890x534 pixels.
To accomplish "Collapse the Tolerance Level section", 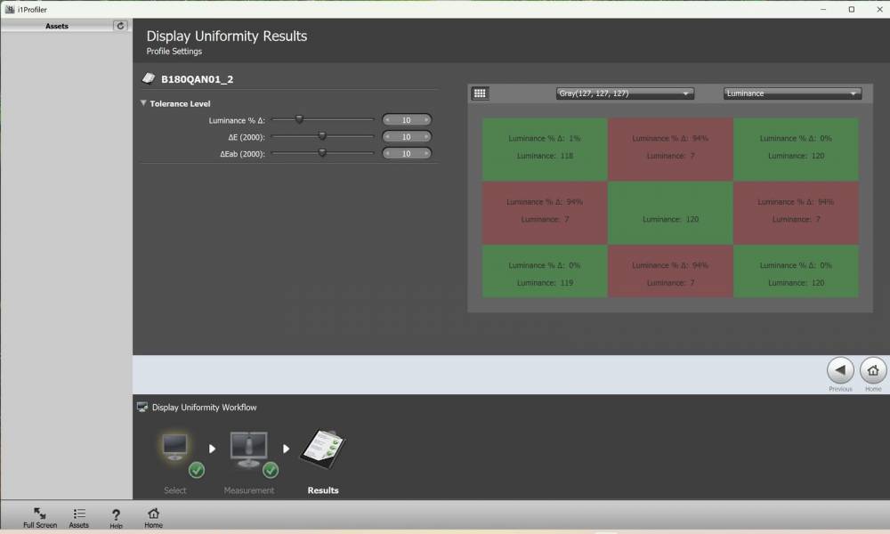I will (143, 103).
